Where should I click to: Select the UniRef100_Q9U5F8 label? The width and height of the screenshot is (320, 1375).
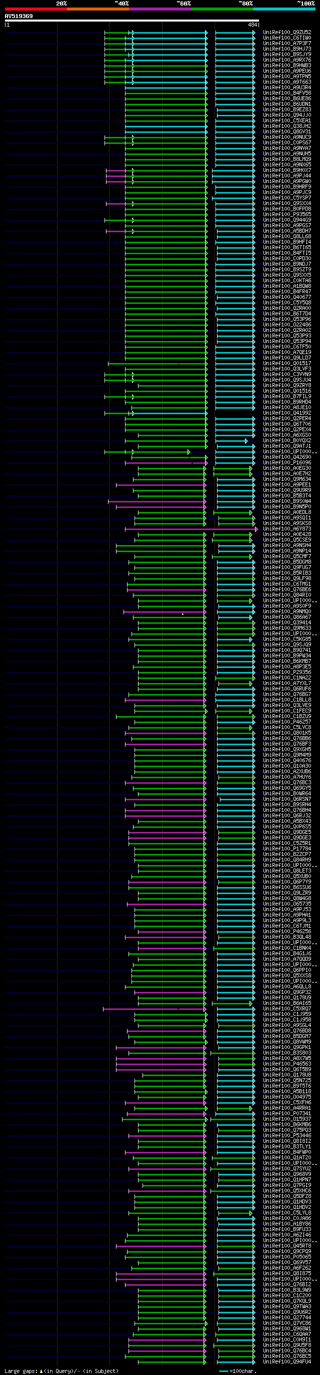point(287,1345)
